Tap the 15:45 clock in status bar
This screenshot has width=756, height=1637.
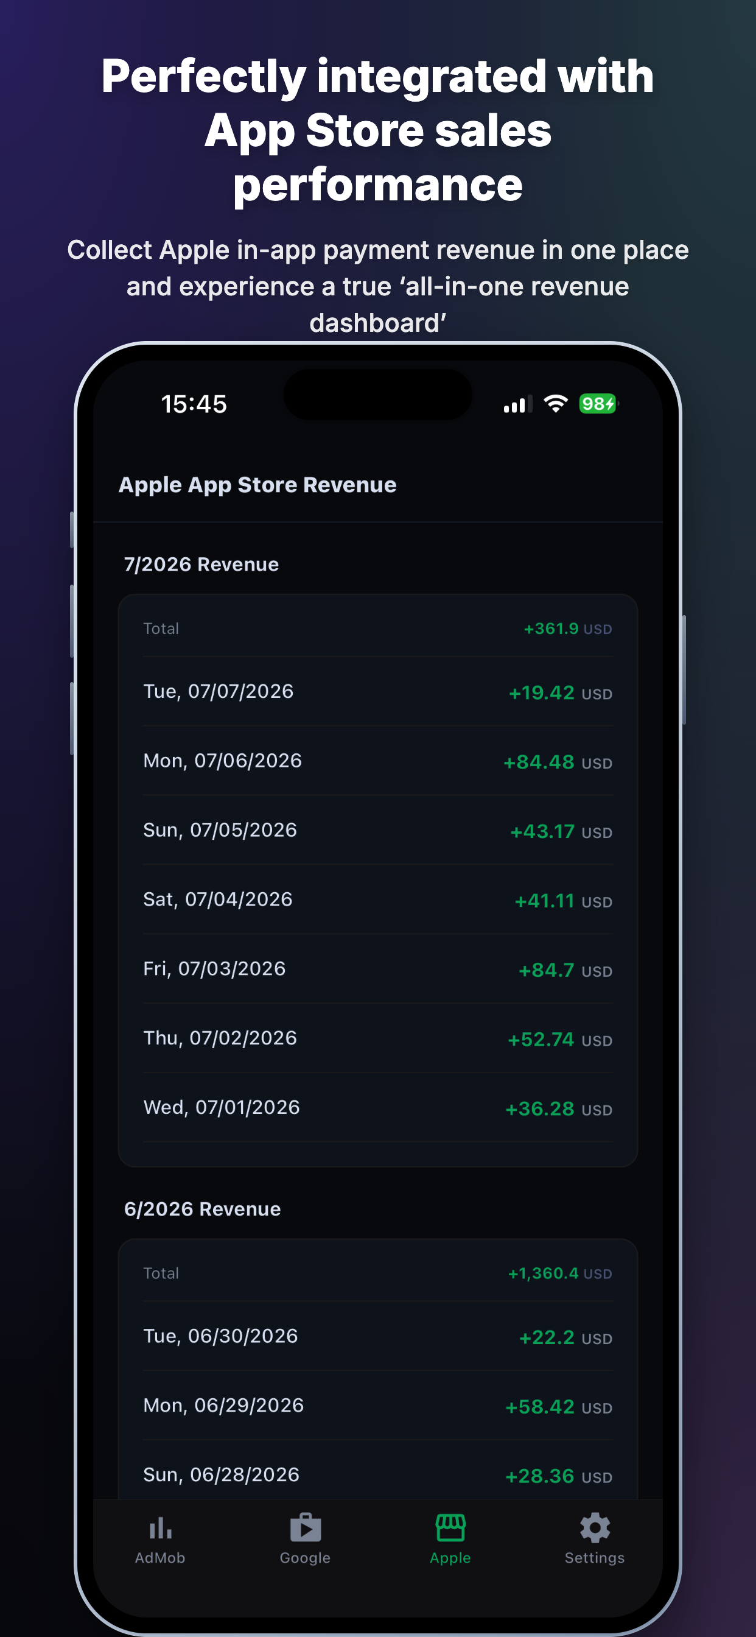(194, 404)
